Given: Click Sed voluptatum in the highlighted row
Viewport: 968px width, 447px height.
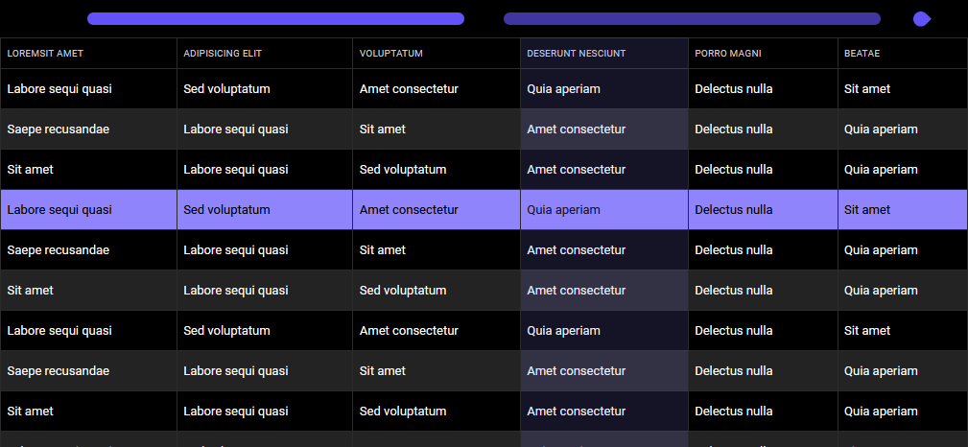Looking at the screenshot, I should [x=226, y=210].
